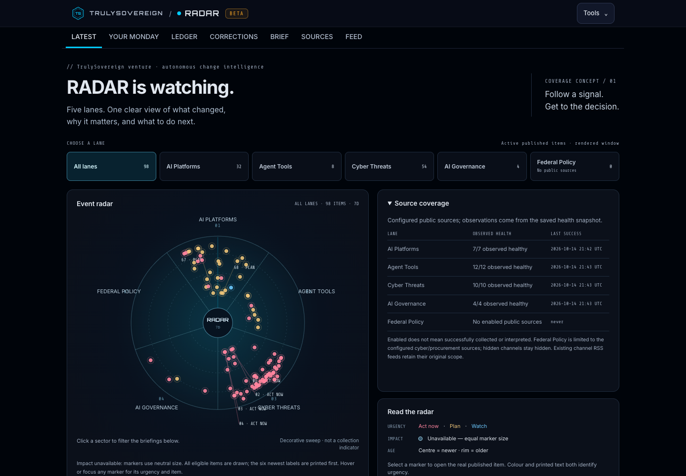This screenshot has width=686, height=476.
Task: Pick the Cyber Threats lane card
Action: pos(389,167)
